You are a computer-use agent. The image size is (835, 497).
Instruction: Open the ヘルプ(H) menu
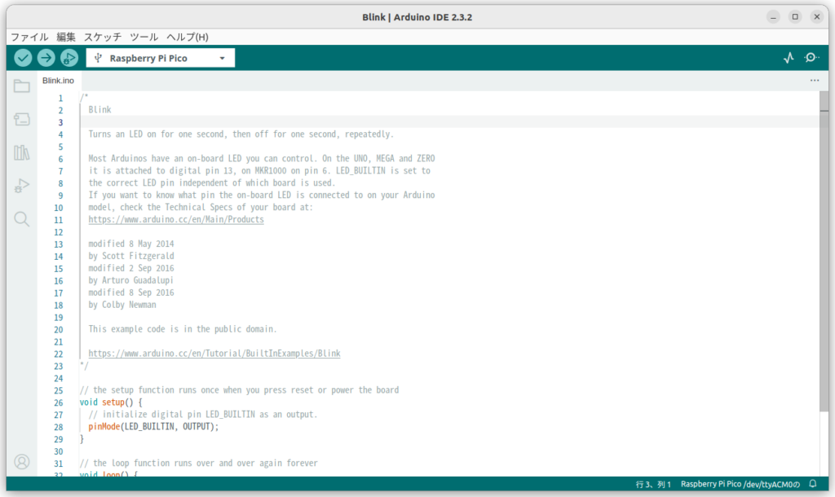(x=188, y=37)
